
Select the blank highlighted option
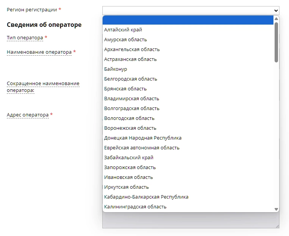pyautogui.click(x=188, y=20)
